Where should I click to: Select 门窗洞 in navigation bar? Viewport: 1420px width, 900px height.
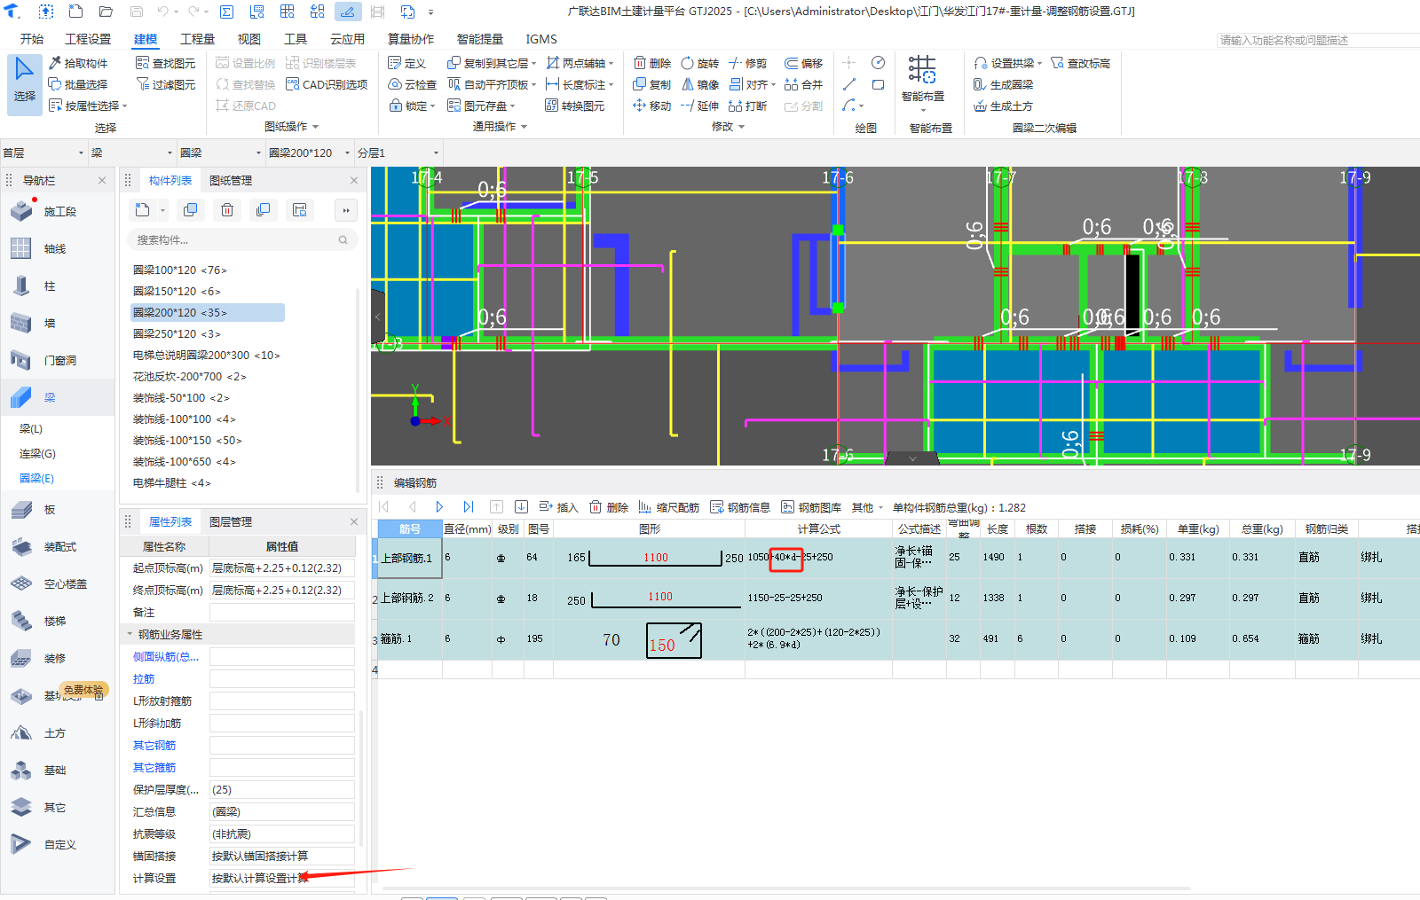coord(58,361)
